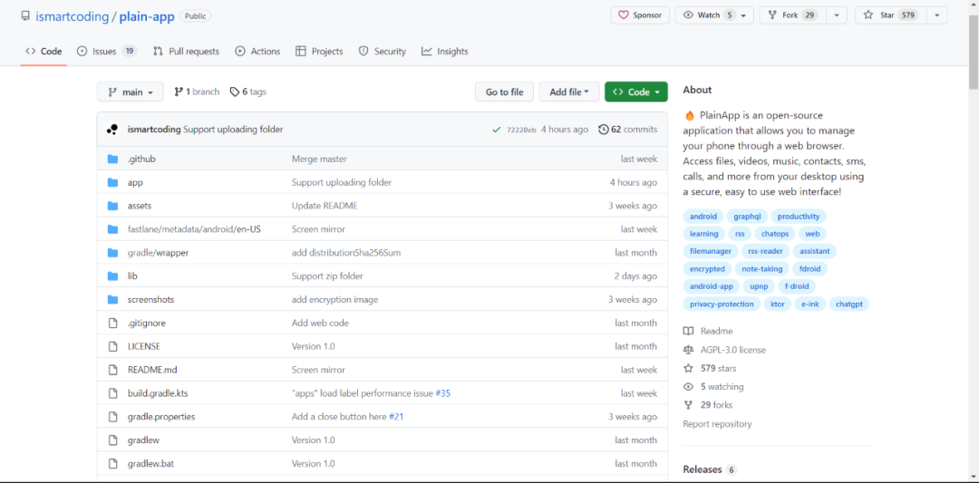Expand the green Code dropdown button

coord(635,92)
